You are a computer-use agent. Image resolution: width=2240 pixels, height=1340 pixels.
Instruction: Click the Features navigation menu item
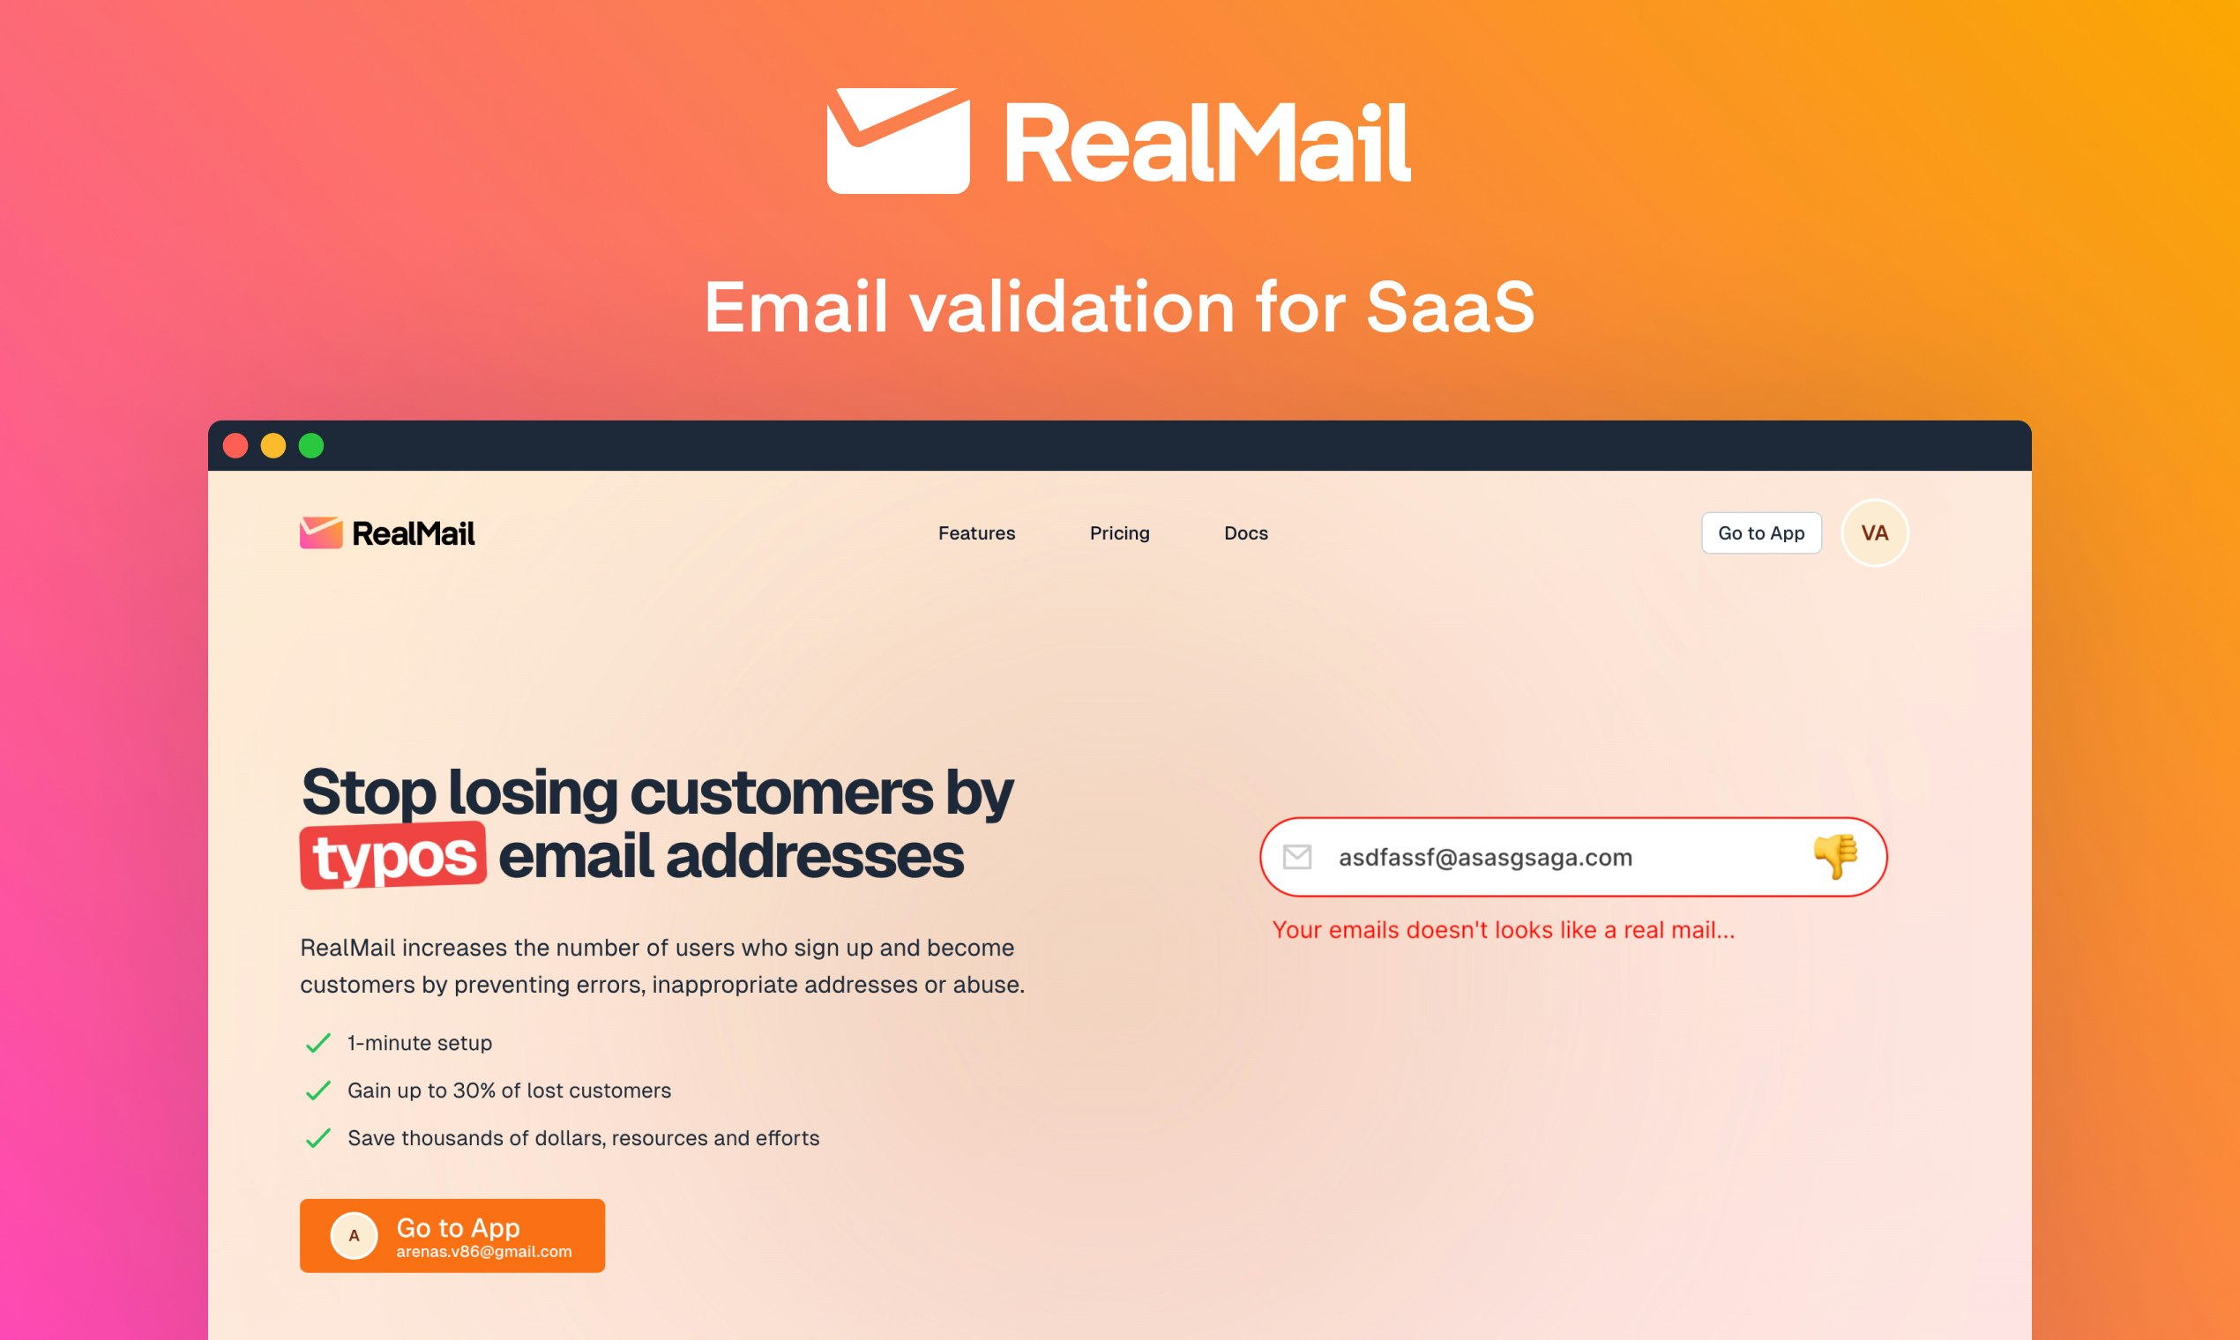[x=974, y=532]
